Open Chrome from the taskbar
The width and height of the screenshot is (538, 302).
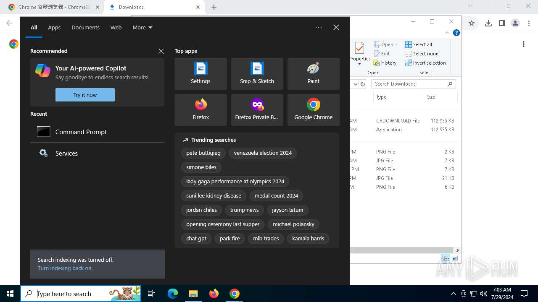[235, 294]
